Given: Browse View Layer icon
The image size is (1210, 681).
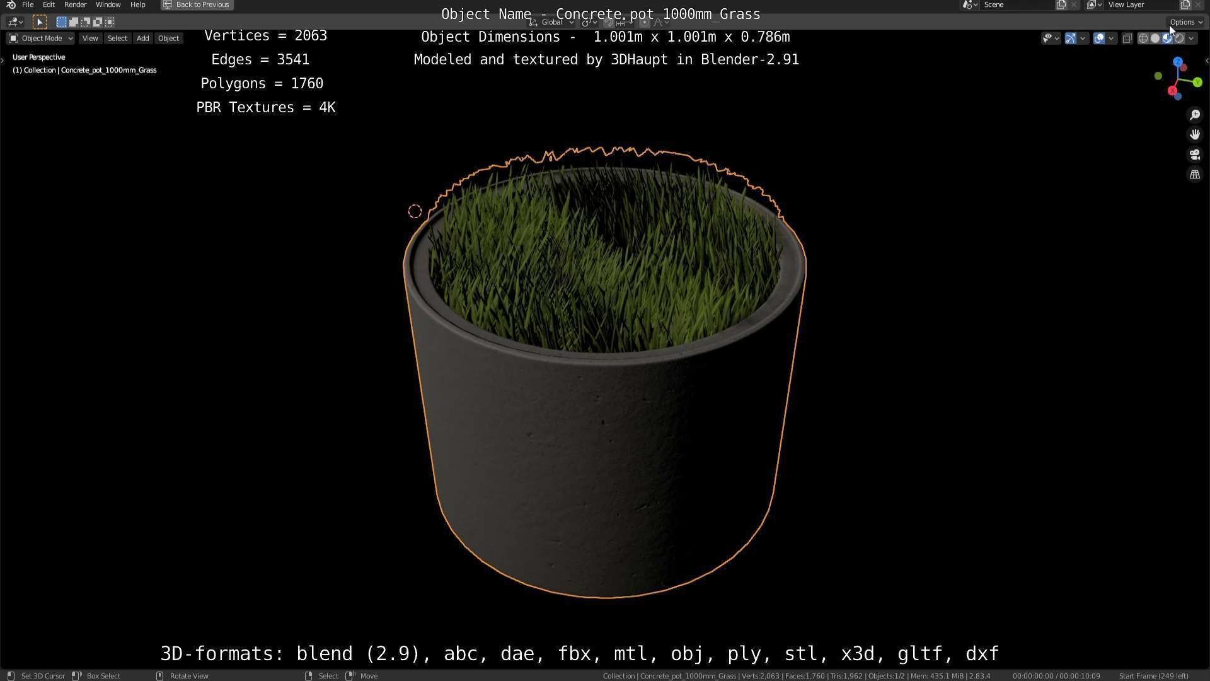Looking at the screenshot, I should (1094, 4).
